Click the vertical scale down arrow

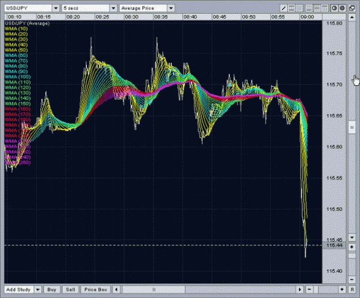(352, 237)
